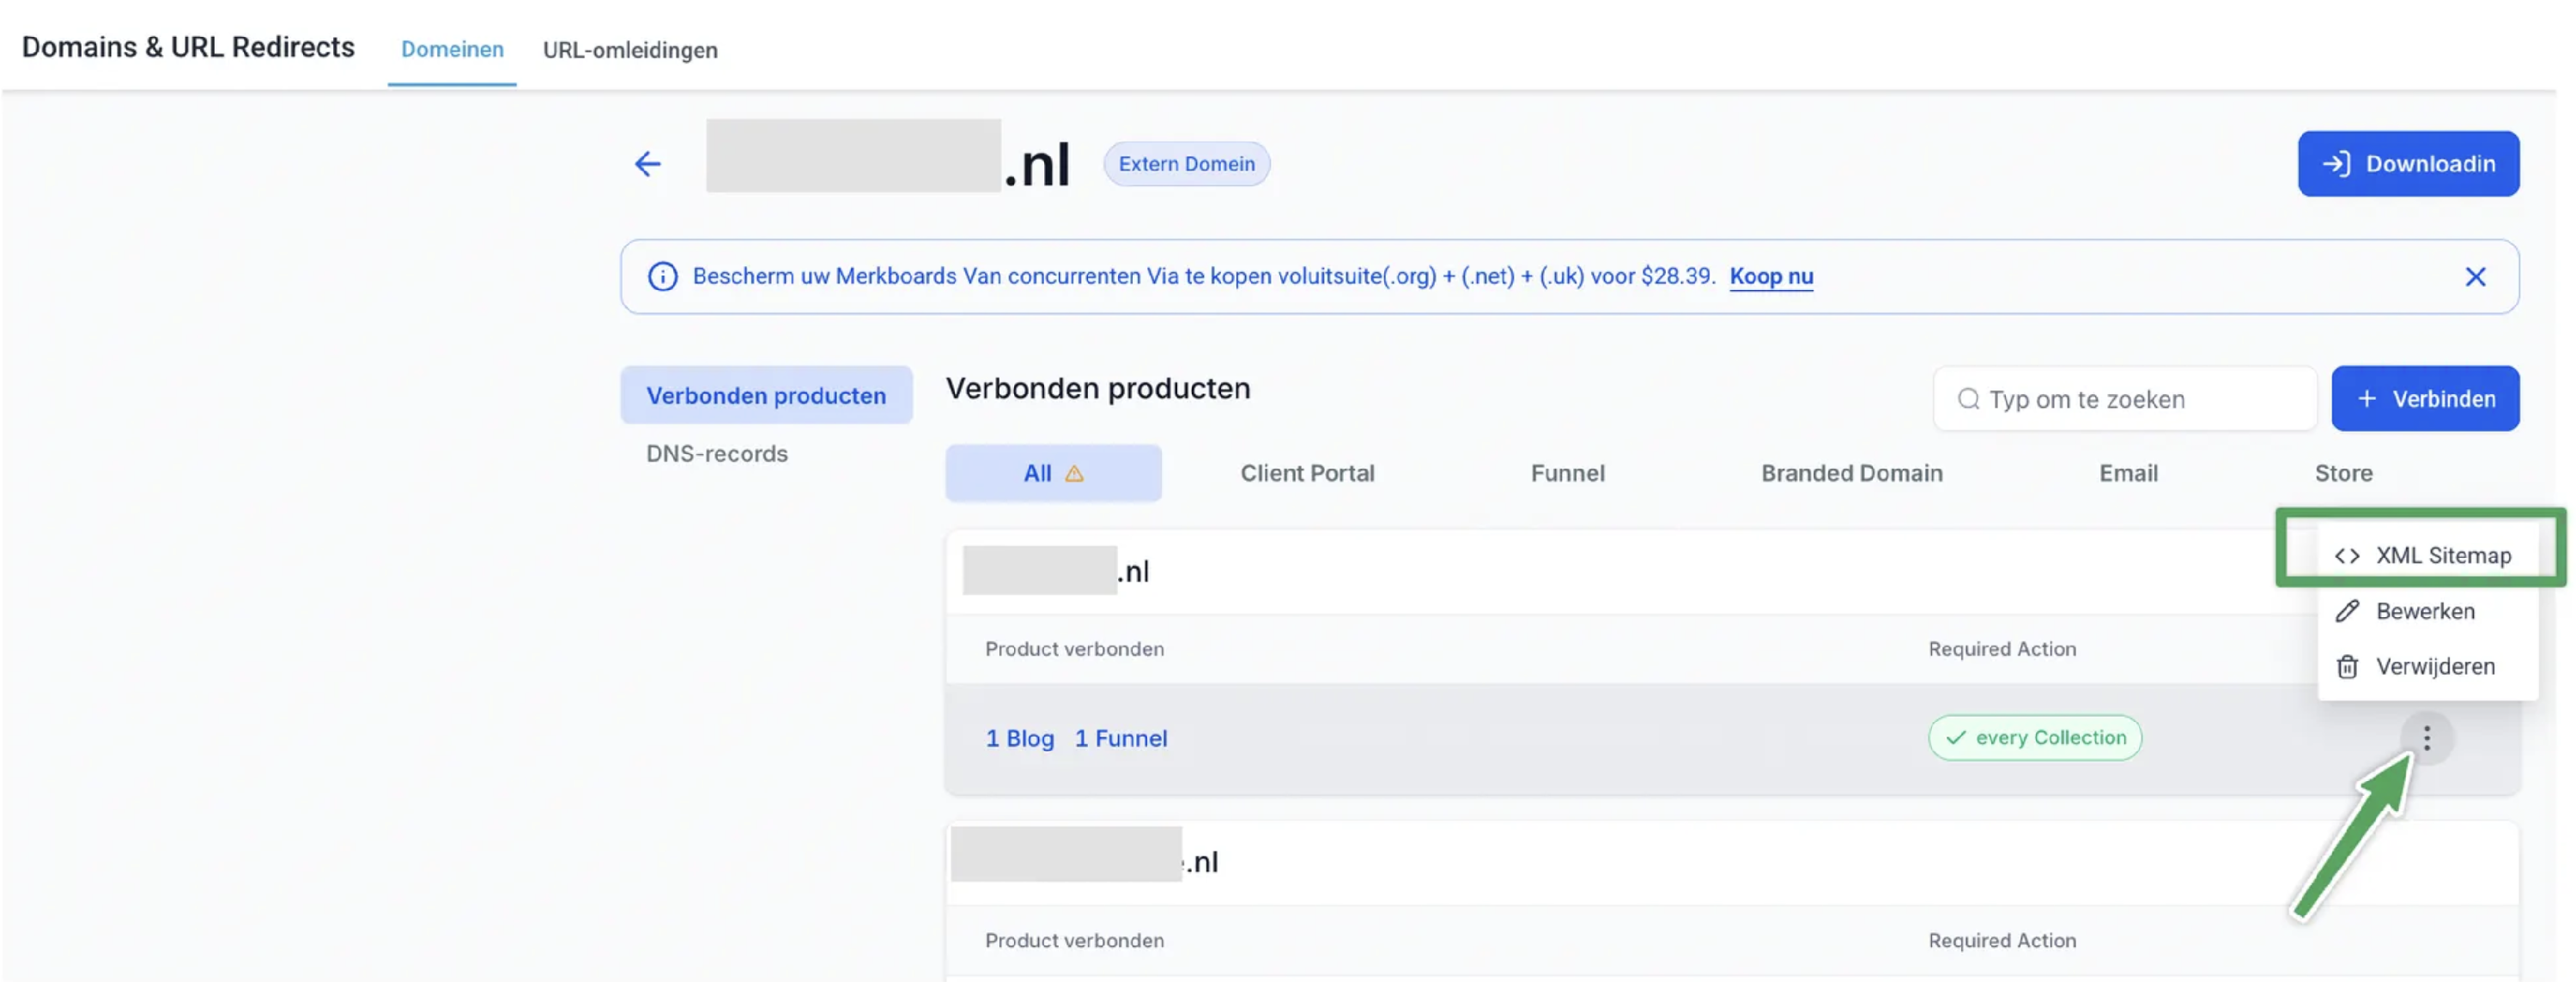The height and width of the screenshot is (982, 2576).
Task: Click the Verbinden button
Action: tap(2424, 399)
